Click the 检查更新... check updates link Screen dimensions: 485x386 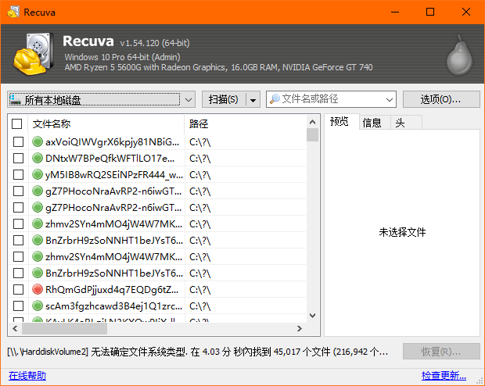(x=444, y=376)
